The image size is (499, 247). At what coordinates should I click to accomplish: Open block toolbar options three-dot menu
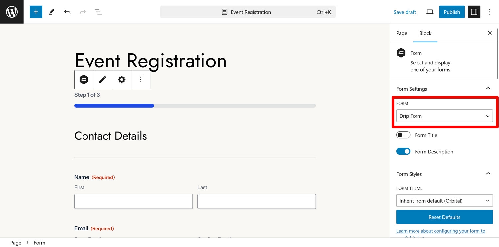tap(141, 80)
